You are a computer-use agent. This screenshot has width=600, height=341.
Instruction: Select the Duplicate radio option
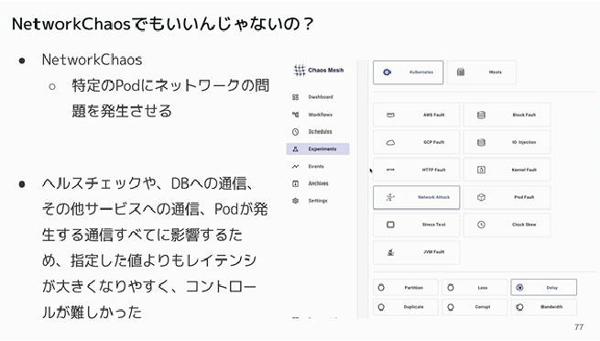pyautogui.click(x=381, y=307)
